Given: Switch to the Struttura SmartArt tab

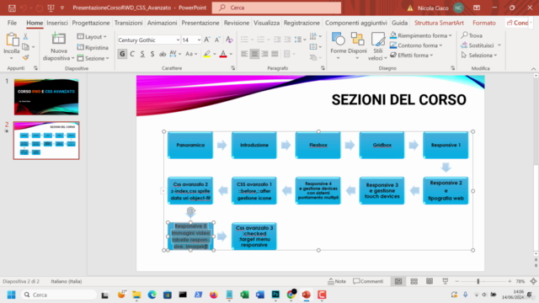Looking at the screenshot, I should (x=439, y=23).
